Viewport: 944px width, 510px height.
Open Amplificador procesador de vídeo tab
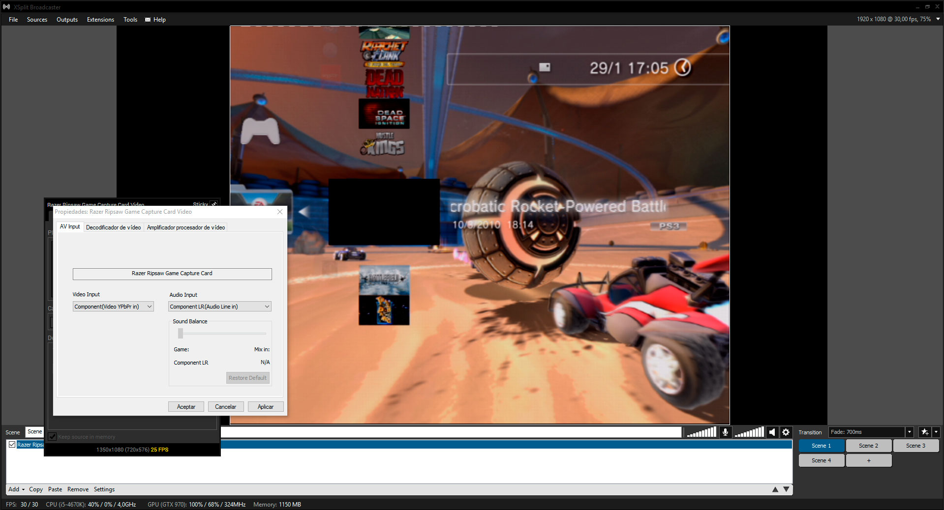pyautogui.click(x=186, y=227)
